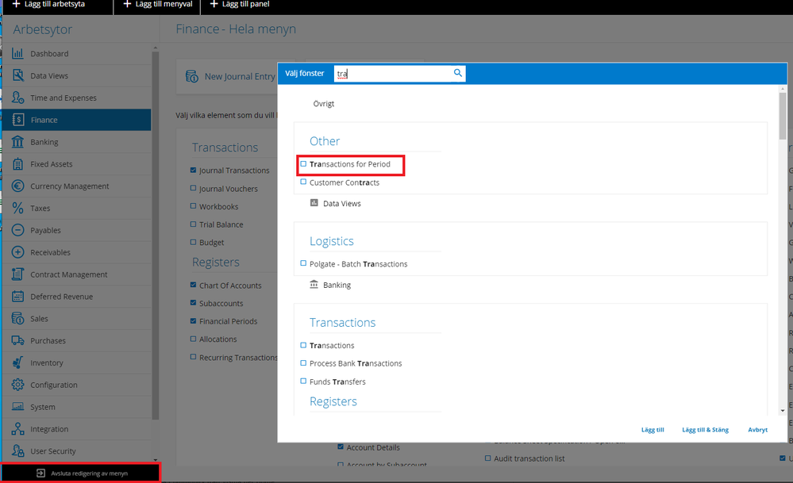Open the Banking building icon
Screen dimensions: 793x483
click(x=17, y=142)
